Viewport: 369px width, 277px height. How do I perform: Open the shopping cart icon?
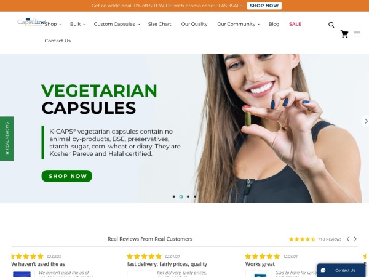pyautogui.click(x=344, y=34)
